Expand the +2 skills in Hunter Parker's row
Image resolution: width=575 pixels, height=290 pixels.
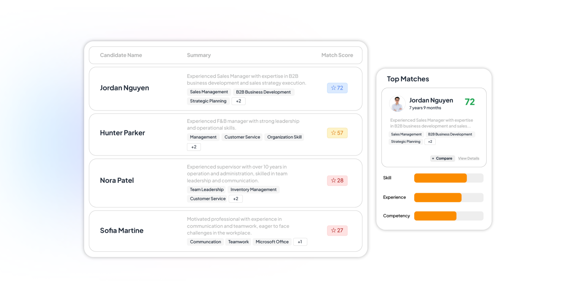[194, 147]
